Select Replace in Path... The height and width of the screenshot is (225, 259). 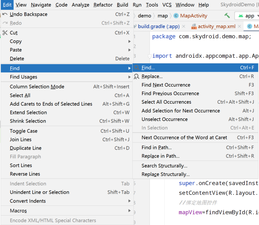[196, 156]
